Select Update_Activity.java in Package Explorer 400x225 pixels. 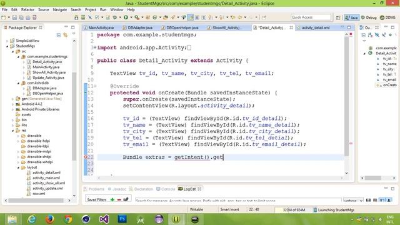(48, 77)
